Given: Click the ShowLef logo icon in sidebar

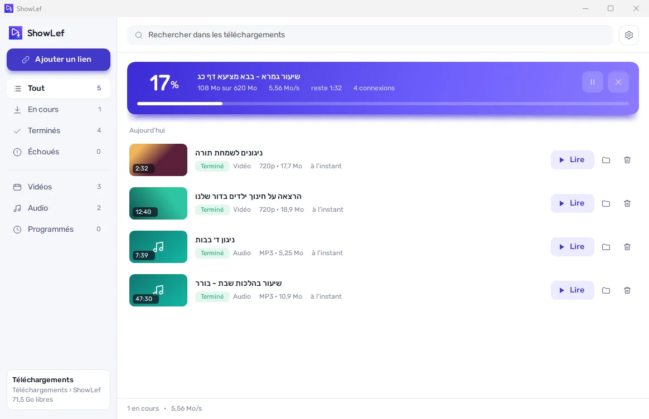Looking at the screenshot, I should [x=15, y=33].
